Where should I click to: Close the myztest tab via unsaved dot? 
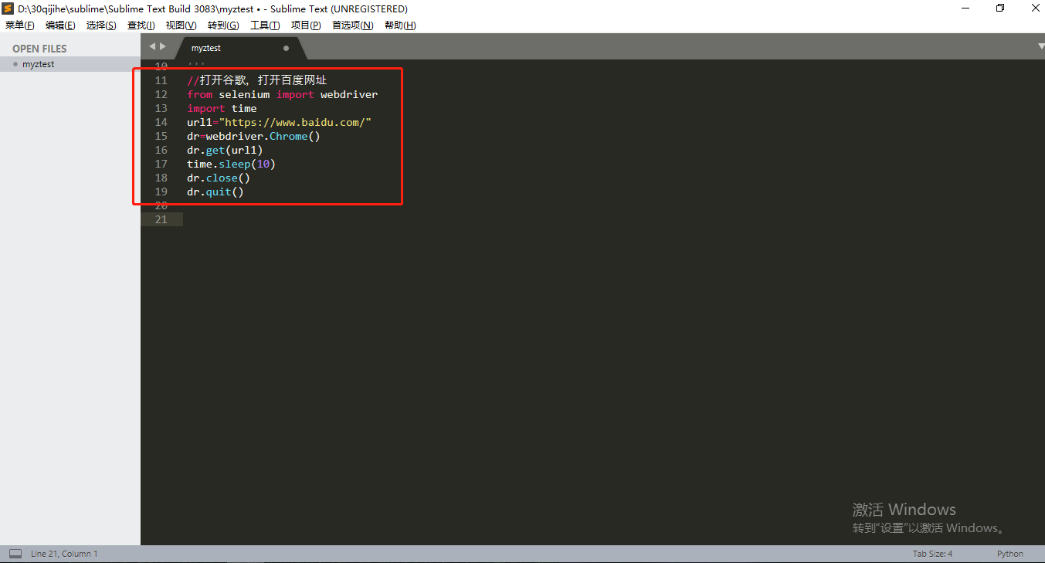click(x=286, y=48)
